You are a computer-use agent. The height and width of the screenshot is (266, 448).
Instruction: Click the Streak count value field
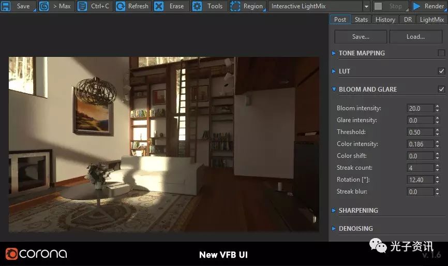tap(420, 168)
